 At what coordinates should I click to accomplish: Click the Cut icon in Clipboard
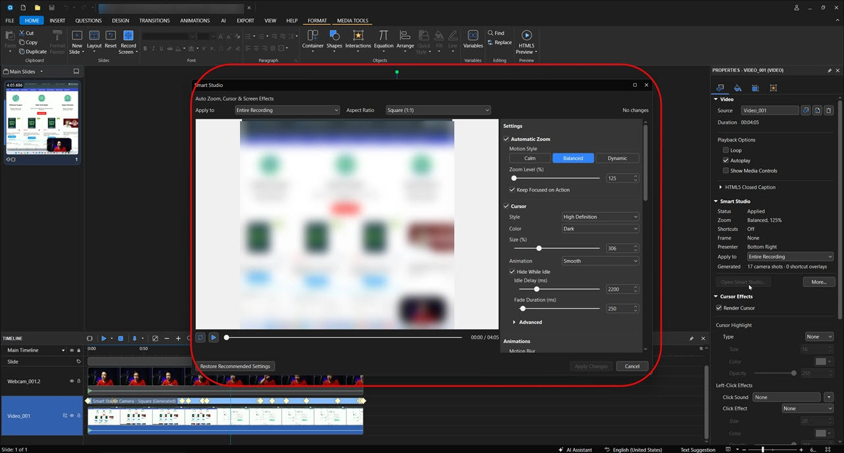[x=22, y=33]
